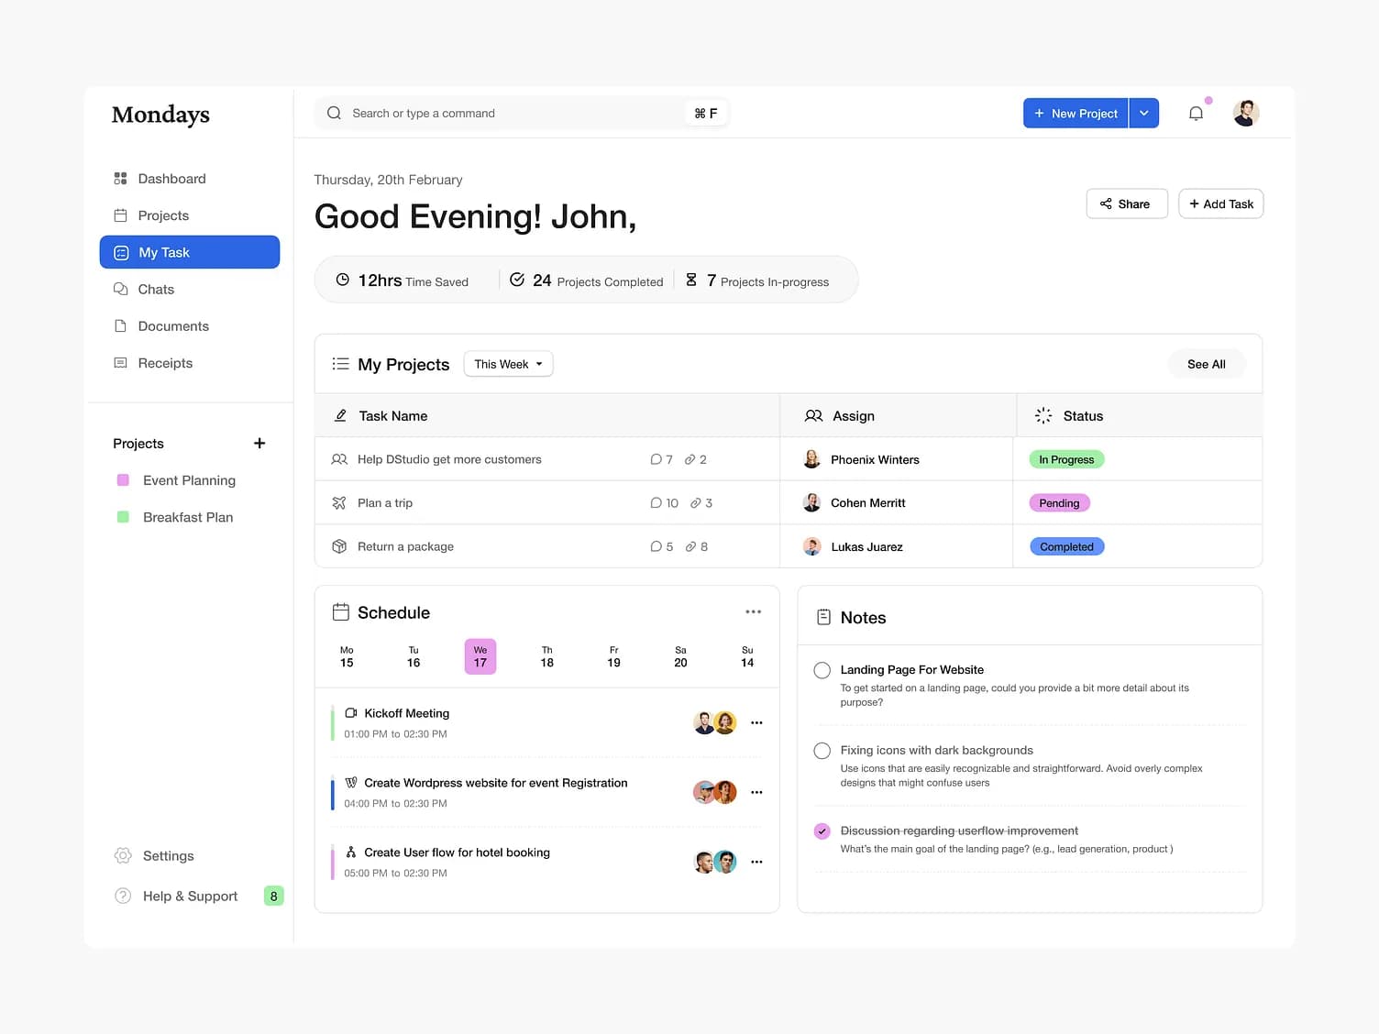1379x1034 pixels.
Task: Click the Share button
Action: tap(1126, 203)
